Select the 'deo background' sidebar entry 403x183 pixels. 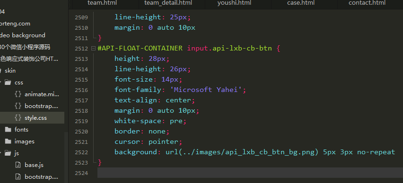(x=23, y=35)
